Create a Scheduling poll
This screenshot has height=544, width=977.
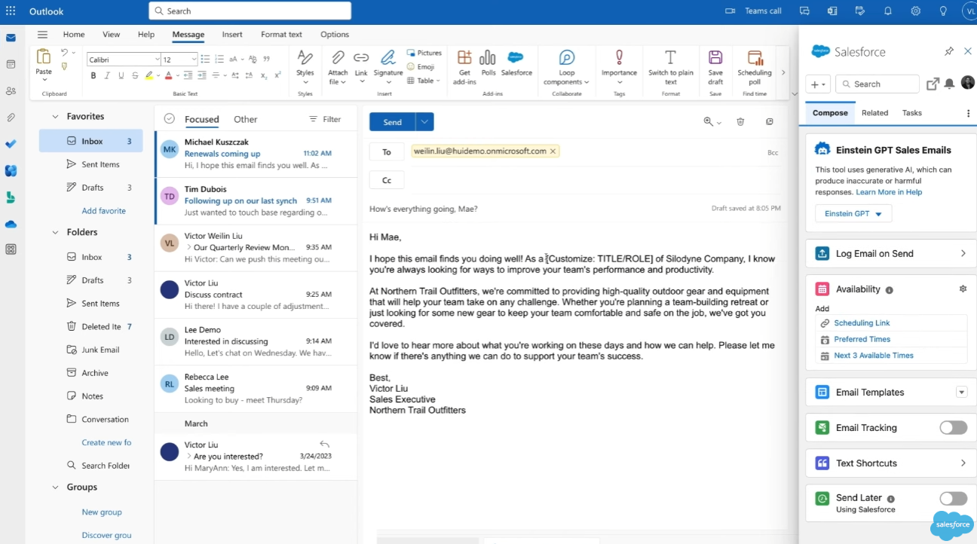coord(755,67)
